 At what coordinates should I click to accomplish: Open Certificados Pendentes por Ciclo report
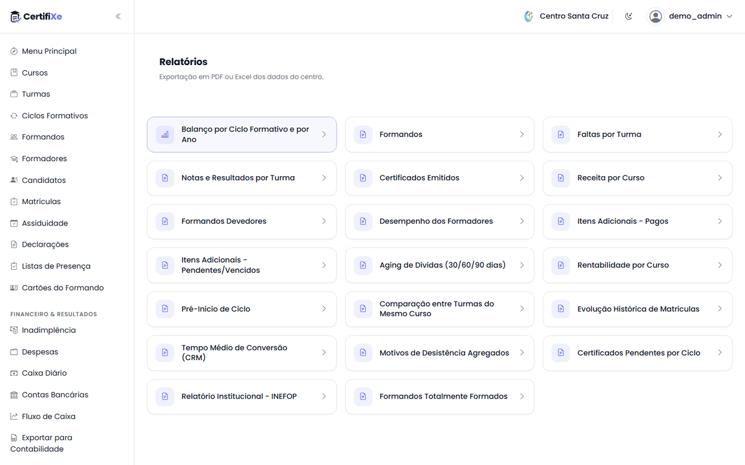click(x=638, y=353)
